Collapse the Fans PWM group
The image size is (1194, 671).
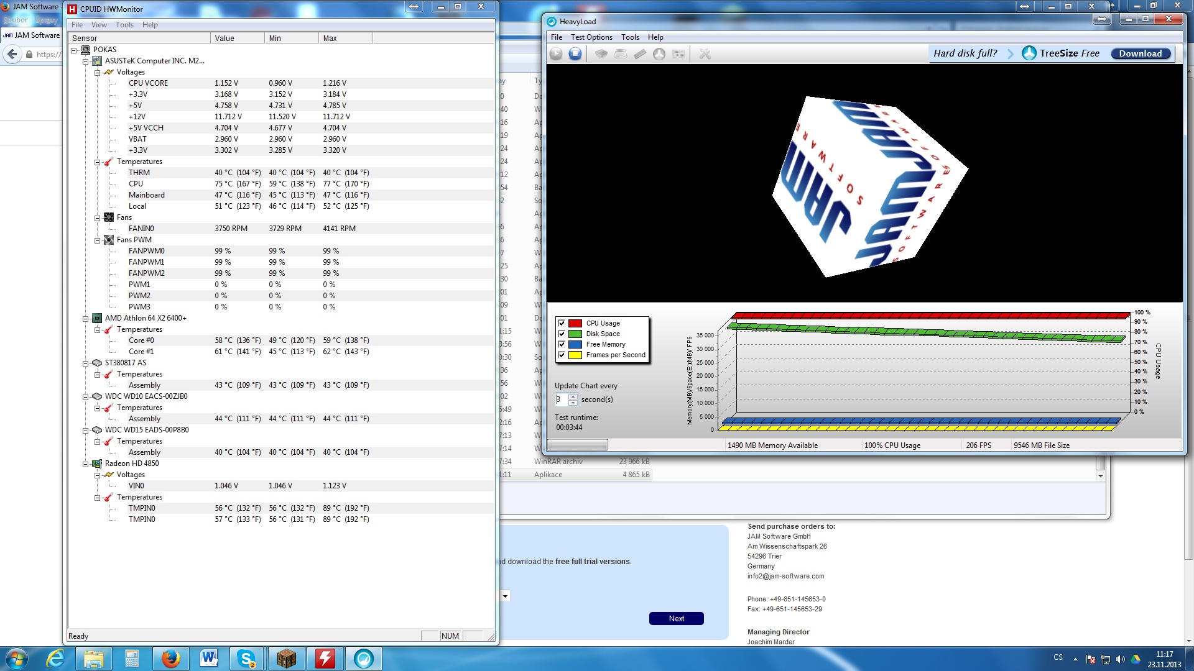[98, 240]
